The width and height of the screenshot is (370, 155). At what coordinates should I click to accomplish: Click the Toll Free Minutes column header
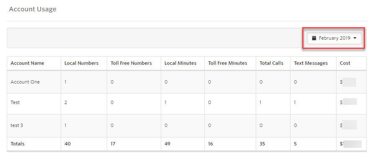pos(227,63)
